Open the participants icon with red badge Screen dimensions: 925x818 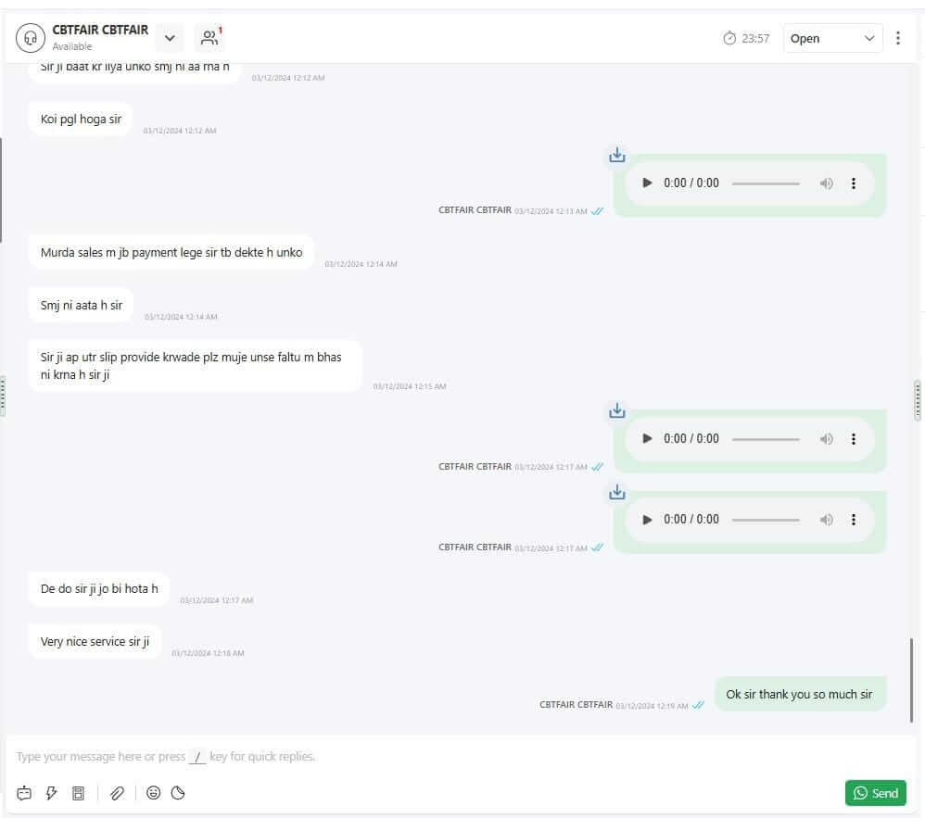click(210, 37)
